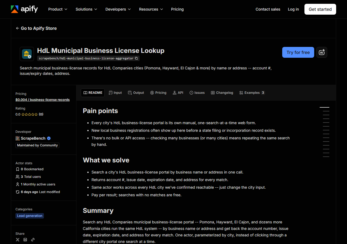
Task: Click the Try for free button
Action: click(x=298, y=52)
